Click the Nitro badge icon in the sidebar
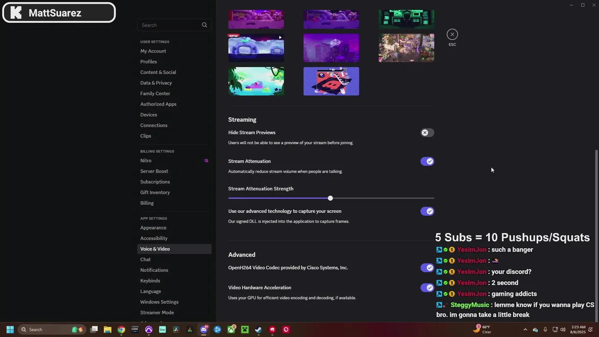The width and height of the screenshot is (599, 337). tap(206, 161)
